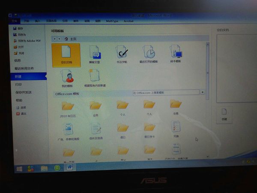Click the 创建 Create button
Image resolution: width=257 pixels, height=193 pixels.
click(224, 115)
